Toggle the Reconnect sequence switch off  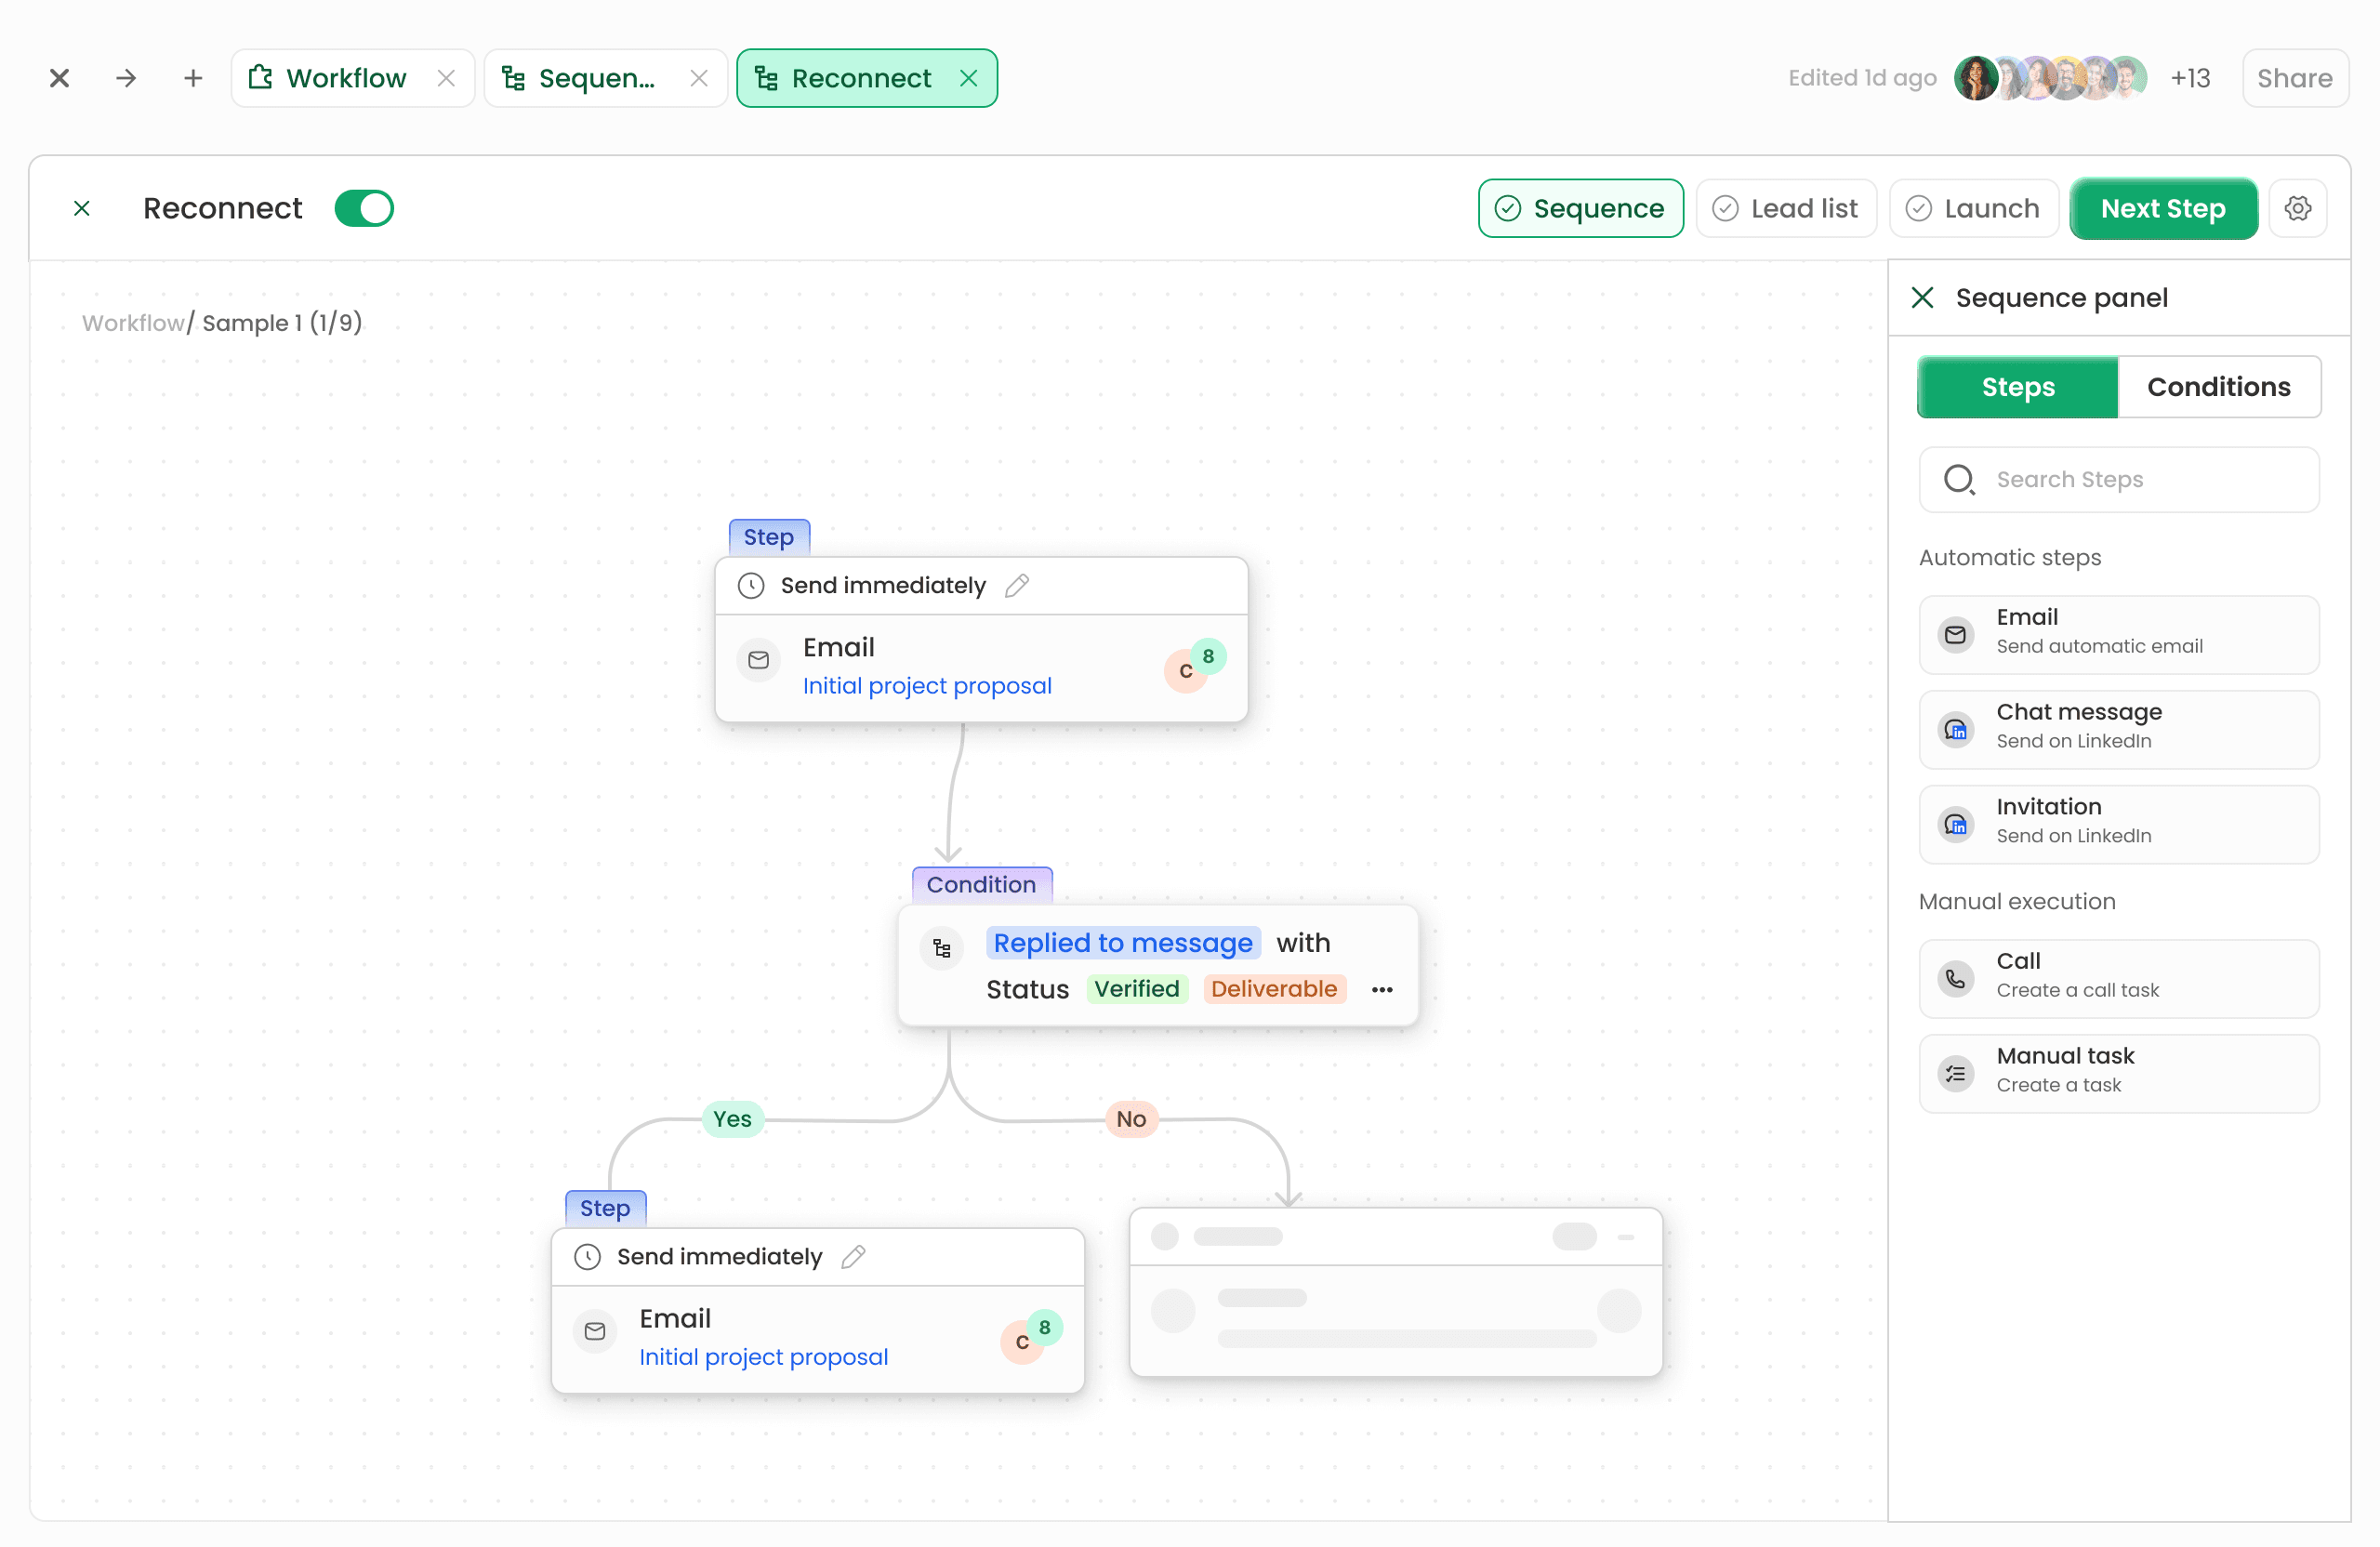click(364, 208)
